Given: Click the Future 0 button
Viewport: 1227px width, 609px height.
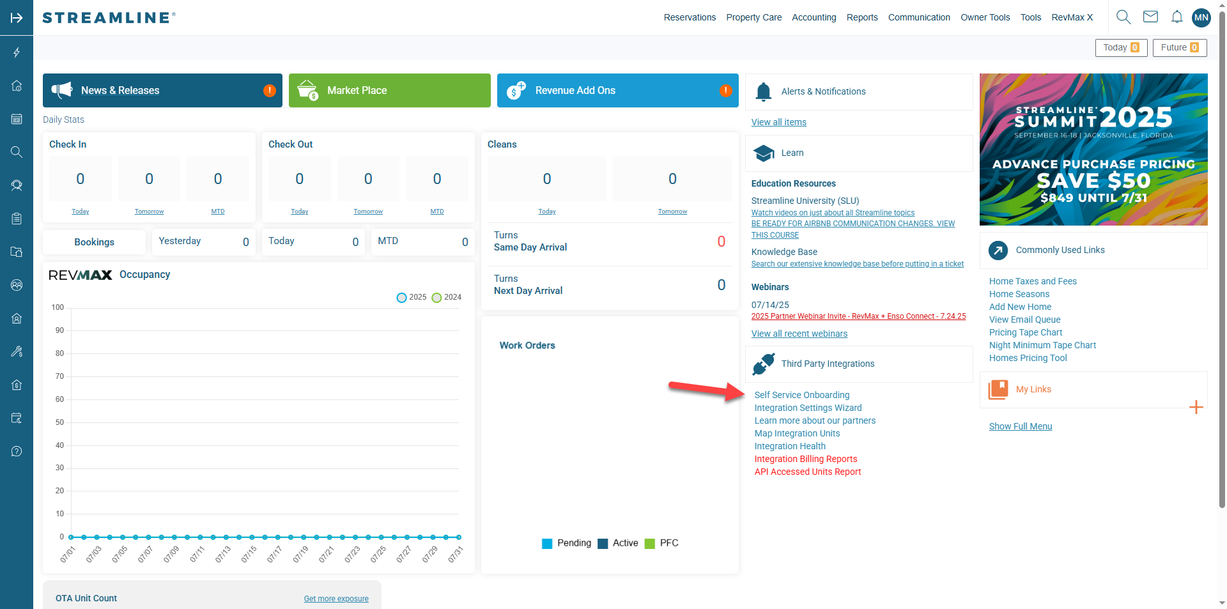Looking at the screenshot, I should pos(1180,48).
